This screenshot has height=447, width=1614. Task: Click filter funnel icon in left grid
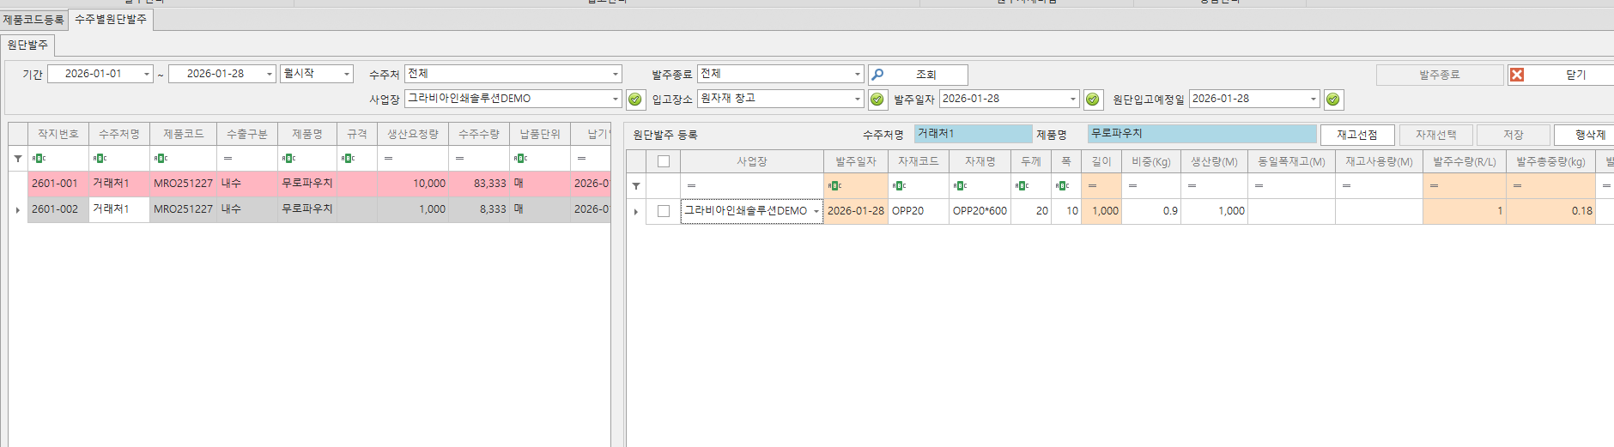(18, 158)
